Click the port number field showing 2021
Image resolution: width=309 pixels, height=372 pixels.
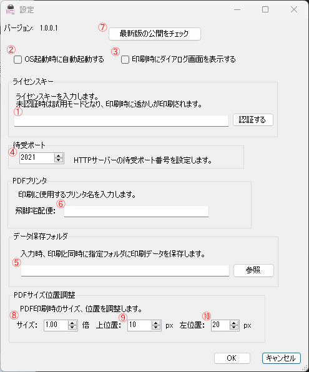click(x=37, y=158)
